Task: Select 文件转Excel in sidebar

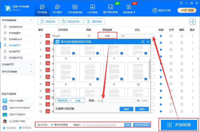Action: pos(18,39)
